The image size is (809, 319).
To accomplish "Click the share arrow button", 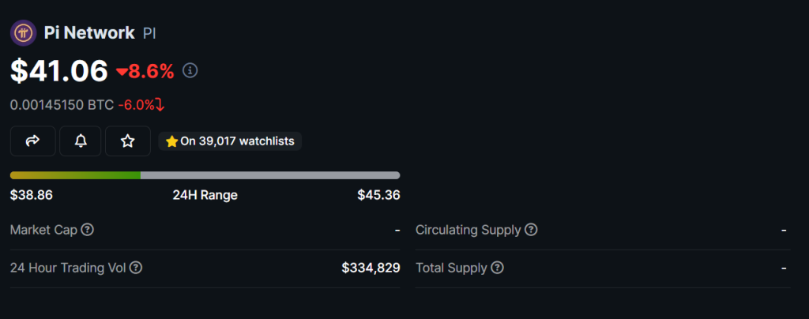I will [33, 141].
